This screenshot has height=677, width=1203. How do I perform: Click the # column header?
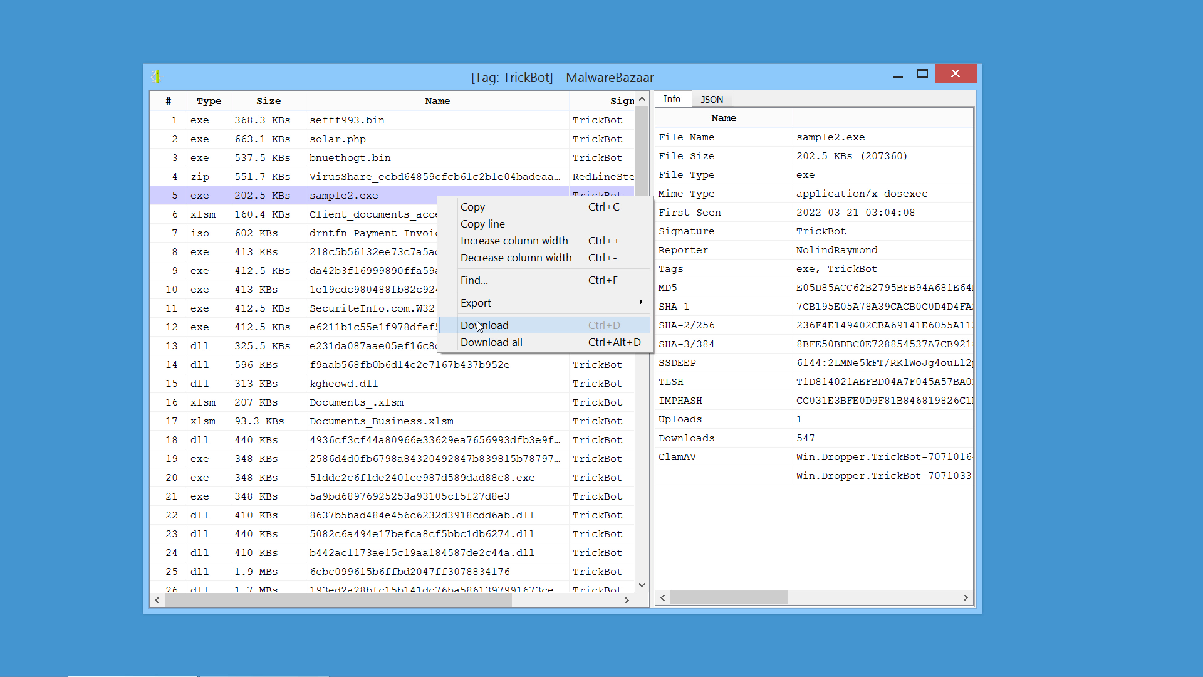click(x=168, y=101)
